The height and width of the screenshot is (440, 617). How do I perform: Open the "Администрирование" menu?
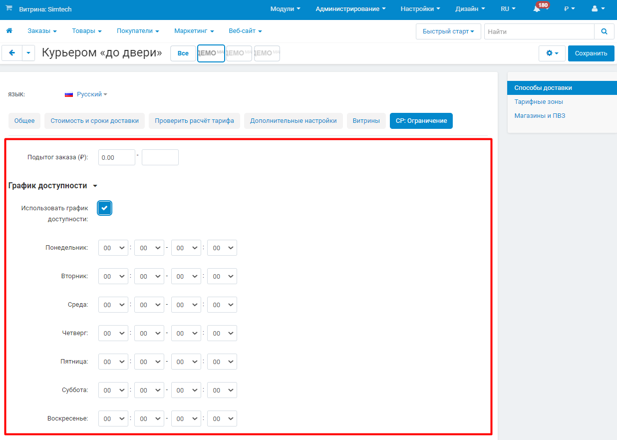pos(350,9)
